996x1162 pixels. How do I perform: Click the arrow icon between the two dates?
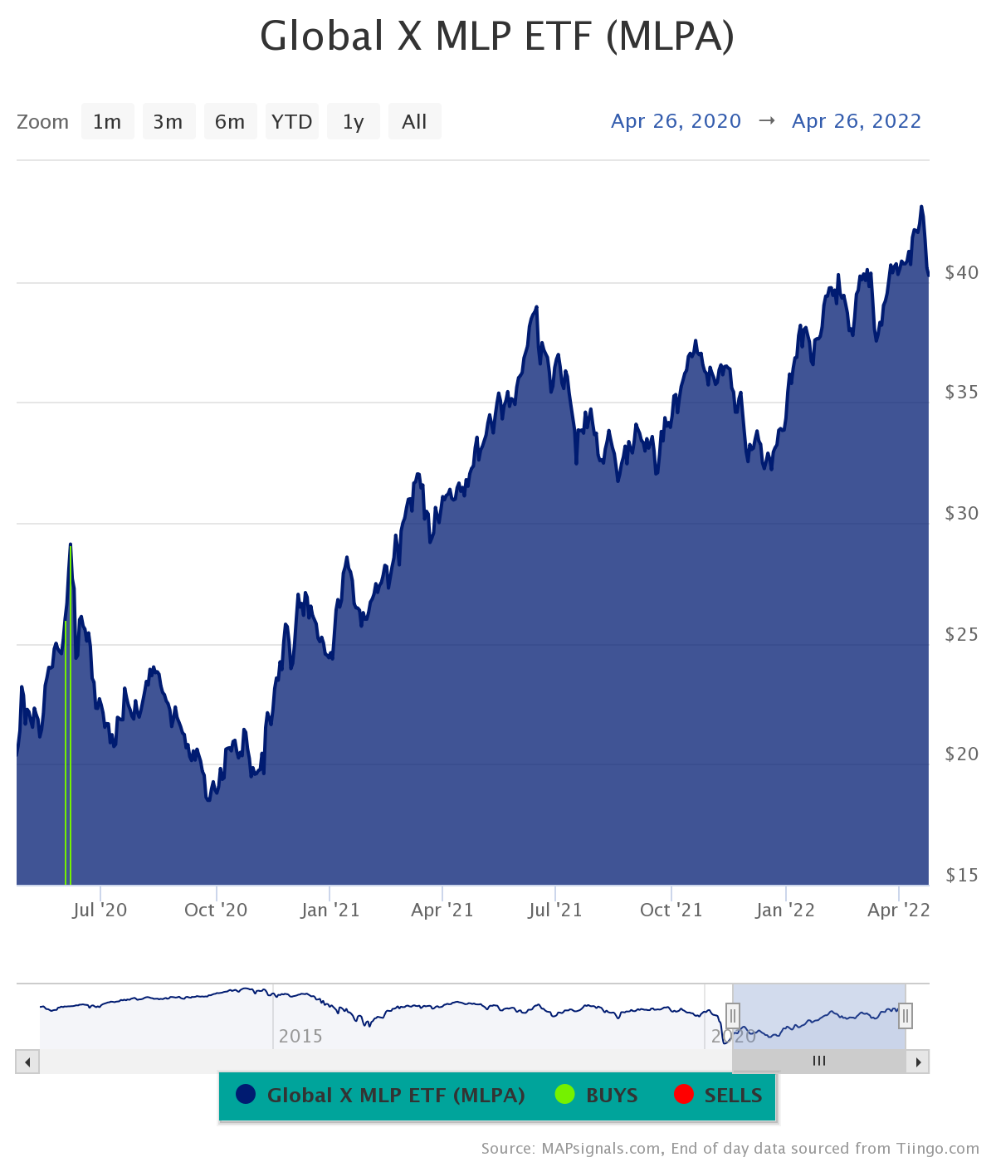click(x=766, y=121)
